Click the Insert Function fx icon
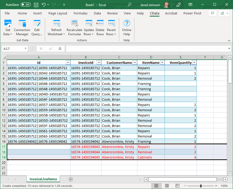This screenshot has height=189, width=233. coord(60,49)
